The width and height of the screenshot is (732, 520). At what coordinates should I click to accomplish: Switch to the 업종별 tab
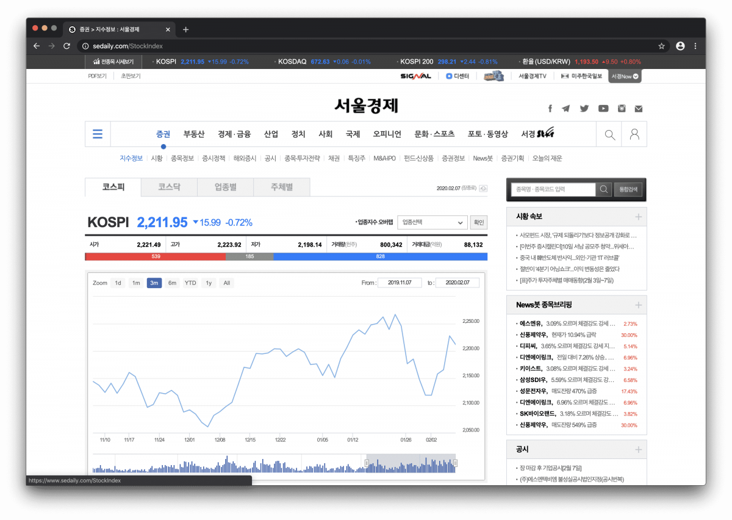tap(225, 187)
